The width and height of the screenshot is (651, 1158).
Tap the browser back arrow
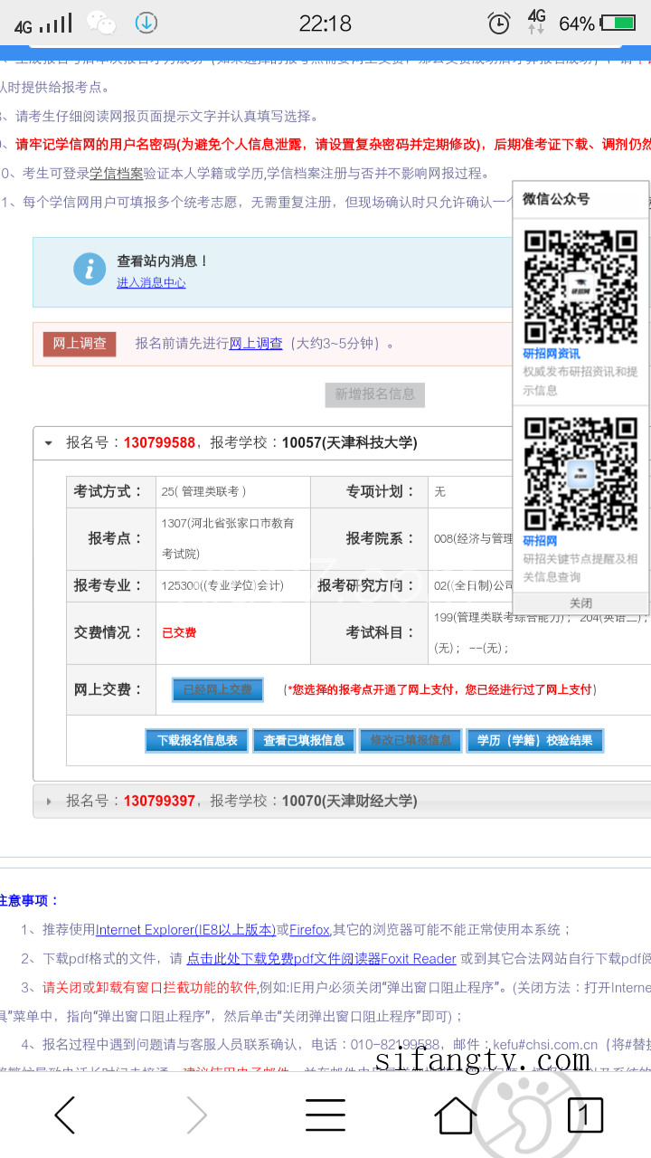[65, 1115]
